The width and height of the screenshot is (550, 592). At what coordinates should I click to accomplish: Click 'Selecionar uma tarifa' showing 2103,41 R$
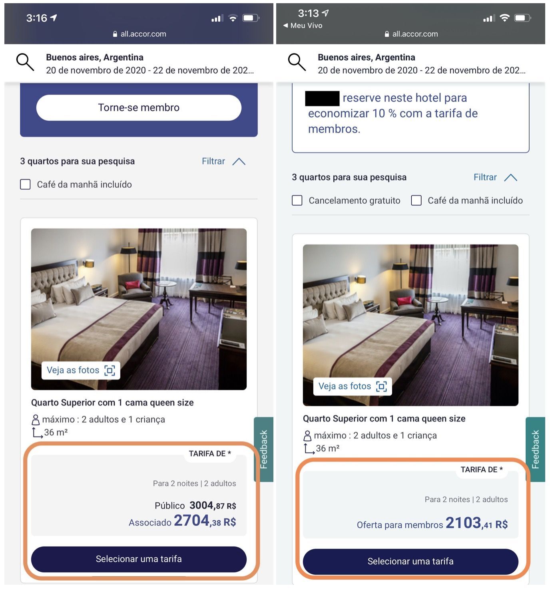pos(411,562)
